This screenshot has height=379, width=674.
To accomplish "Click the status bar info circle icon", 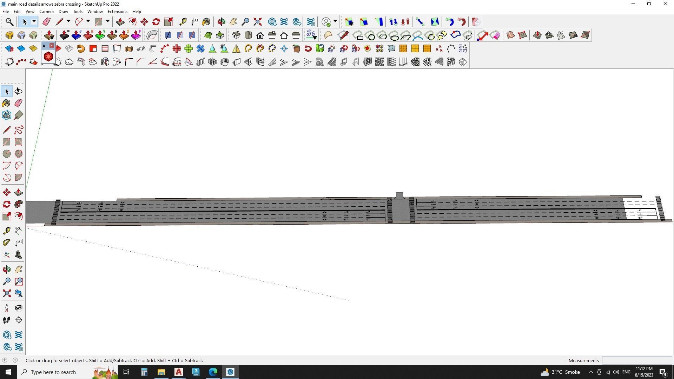I will 15,360.
